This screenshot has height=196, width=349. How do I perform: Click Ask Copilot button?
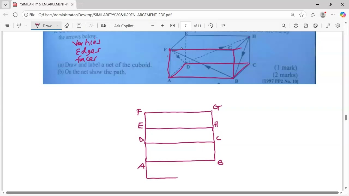[x=124, y=26]
